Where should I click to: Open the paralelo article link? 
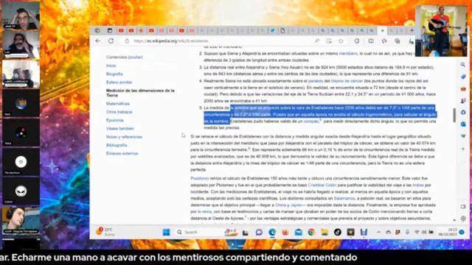pos(316,81)
